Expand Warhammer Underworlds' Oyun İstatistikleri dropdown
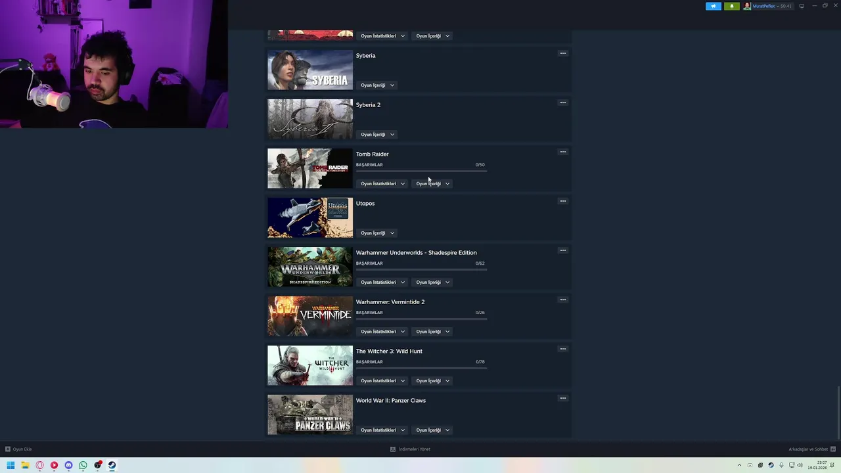 pyautogui.click(x=382, y=282)
